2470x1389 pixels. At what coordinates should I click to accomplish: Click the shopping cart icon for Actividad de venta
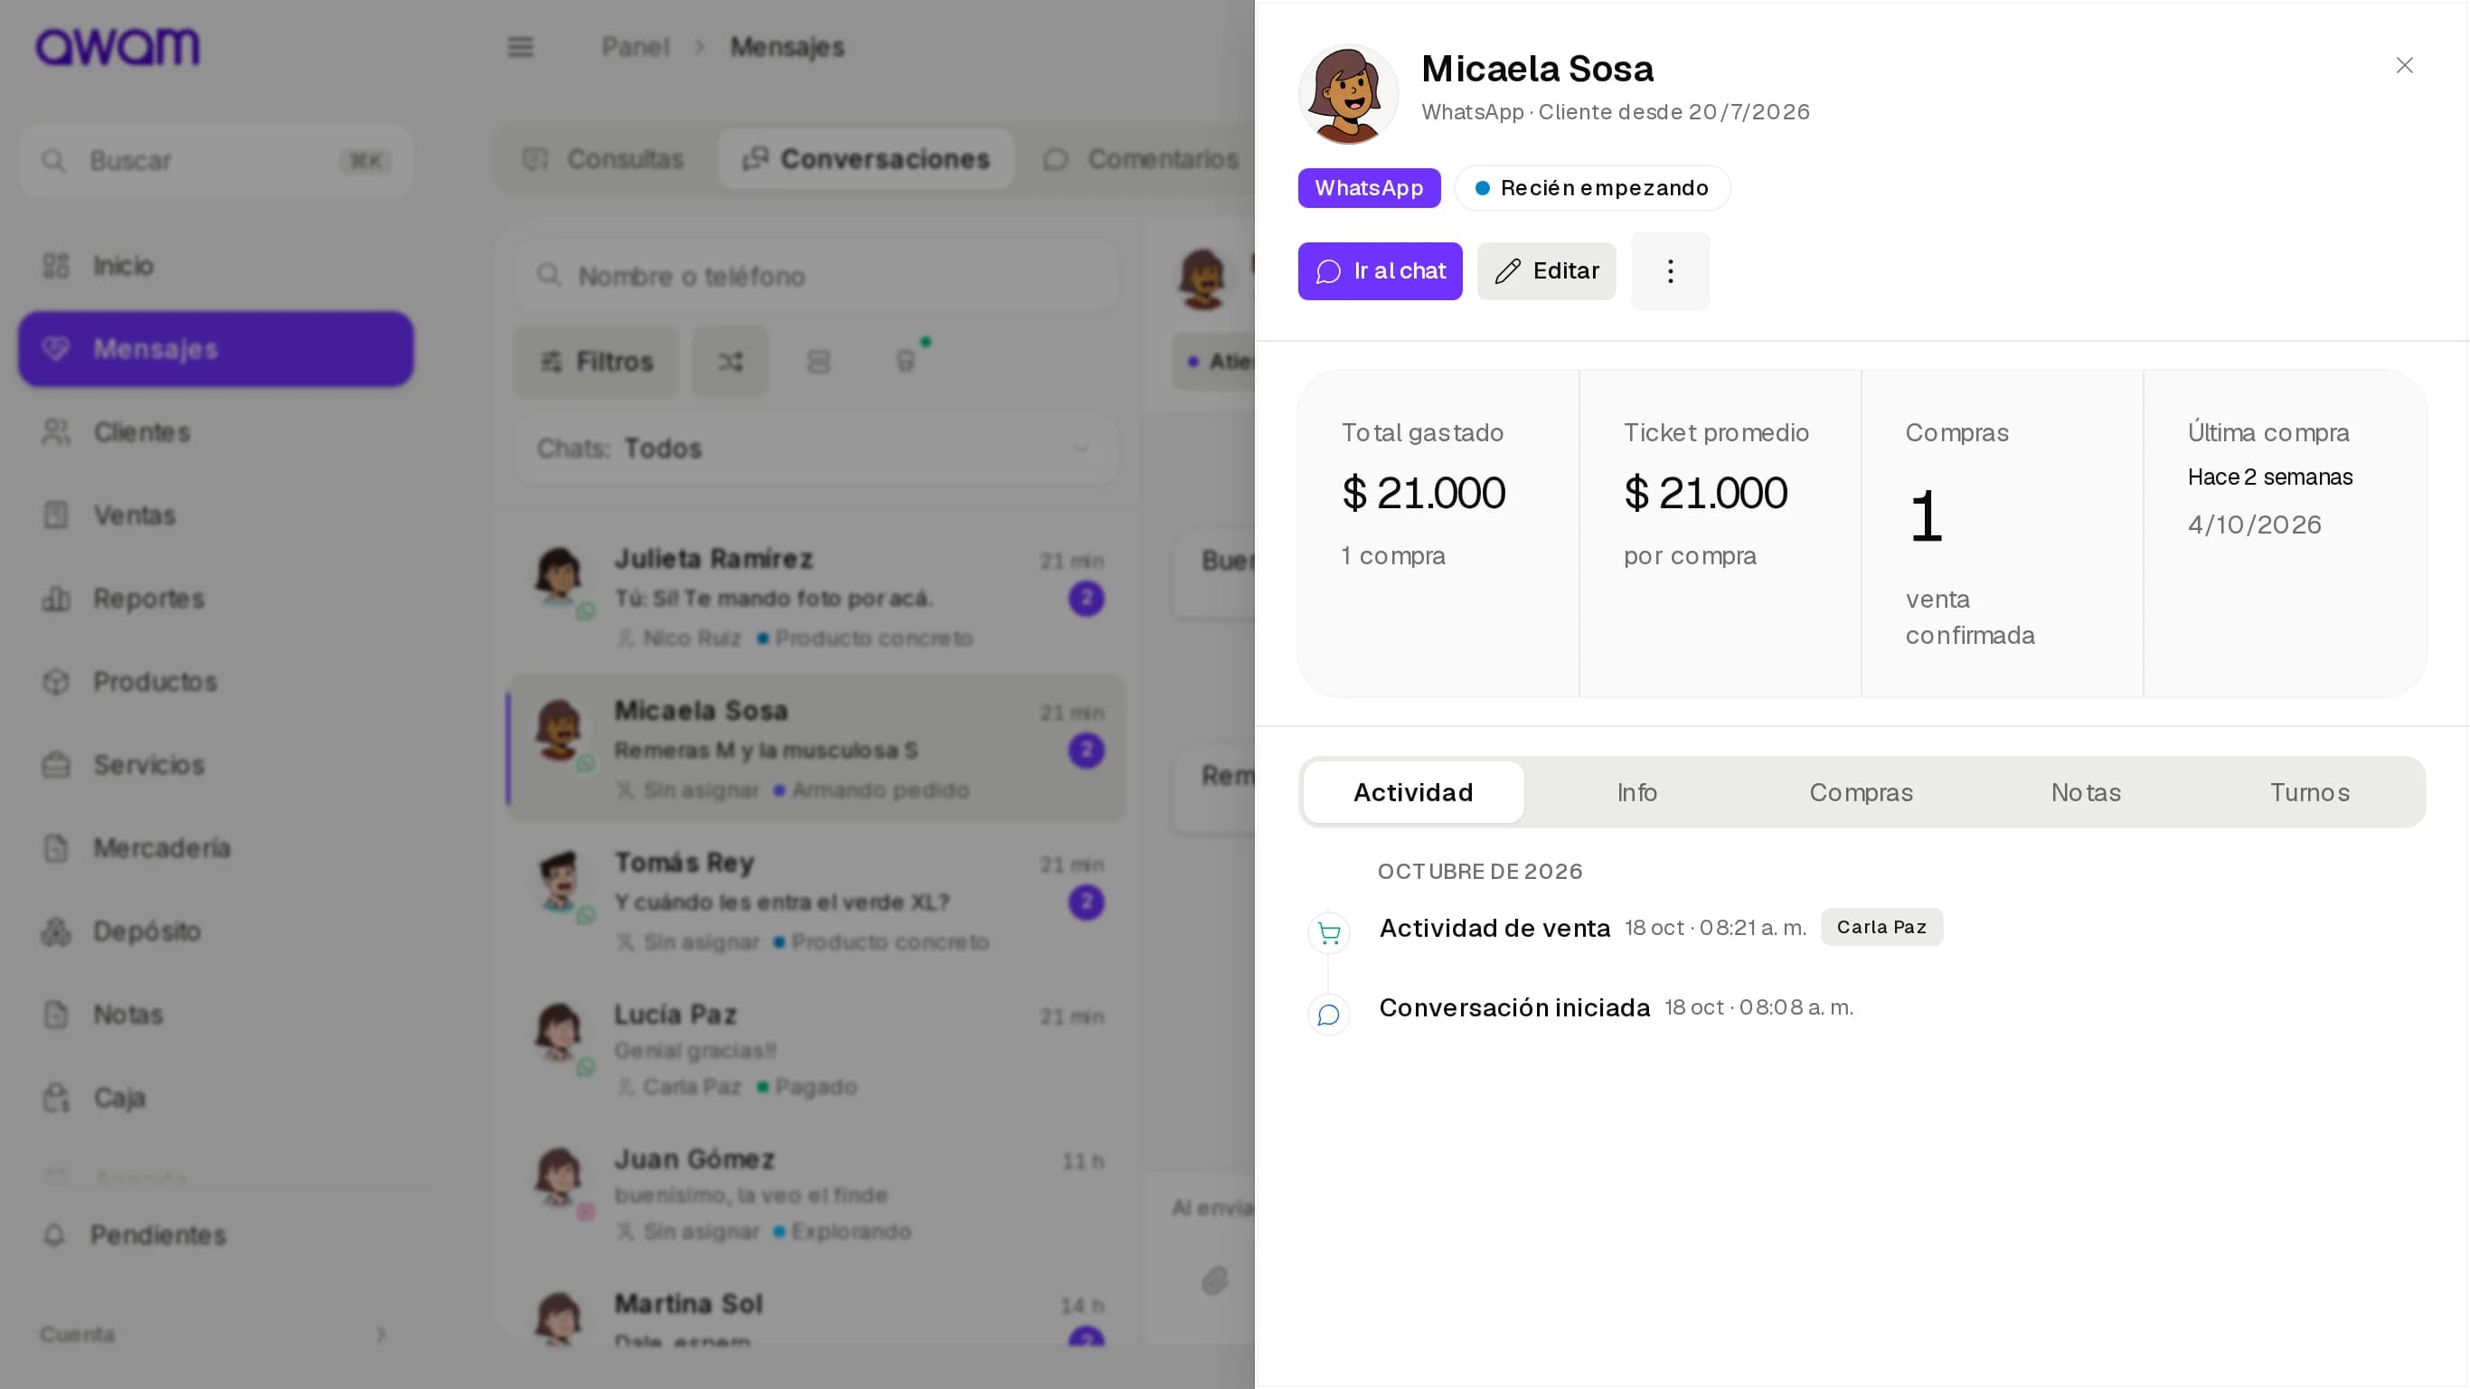click(1329, 932)
